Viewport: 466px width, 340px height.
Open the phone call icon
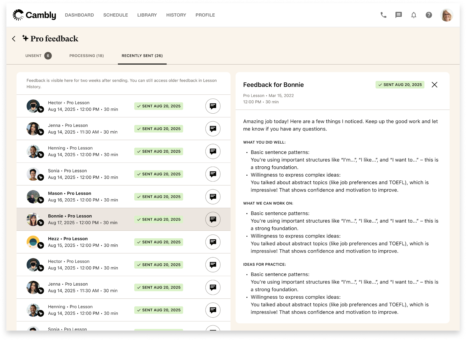(383, 15)
